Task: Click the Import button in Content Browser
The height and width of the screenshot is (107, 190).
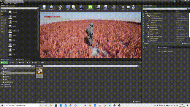Action: [12, 62]
